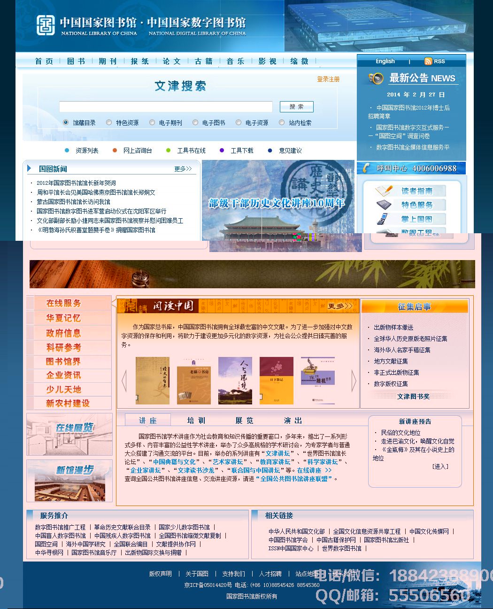Click into the 文津搜索 text field
The image size is (493, 609).
coord(166,107)
